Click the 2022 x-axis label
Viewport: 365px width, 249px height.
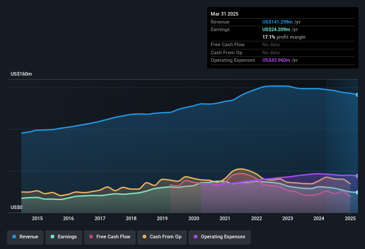pos(256,218)
